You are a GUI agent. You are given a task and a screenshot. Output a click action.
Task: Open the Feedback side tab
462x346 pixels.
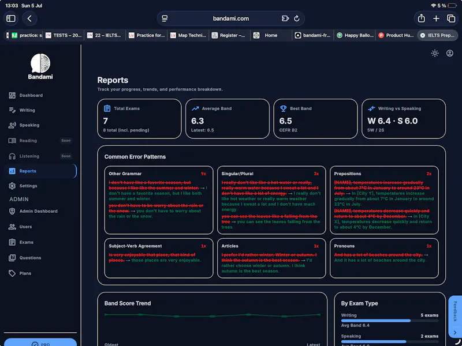click(x=455, y=317)
